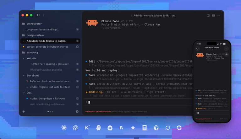The image size is (241, 139).
Task: Click the 'Tip: Use /btw' hint line
Action: 139,96
